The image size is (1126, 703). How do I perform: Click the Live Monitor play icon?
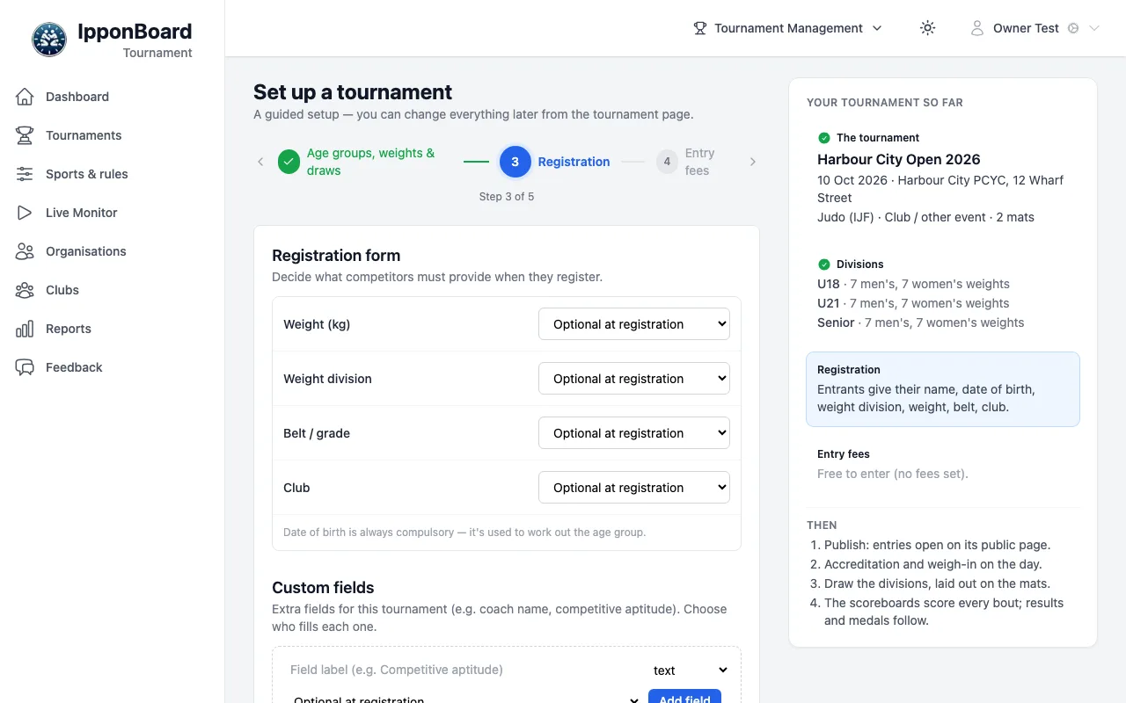coord(25,213)
